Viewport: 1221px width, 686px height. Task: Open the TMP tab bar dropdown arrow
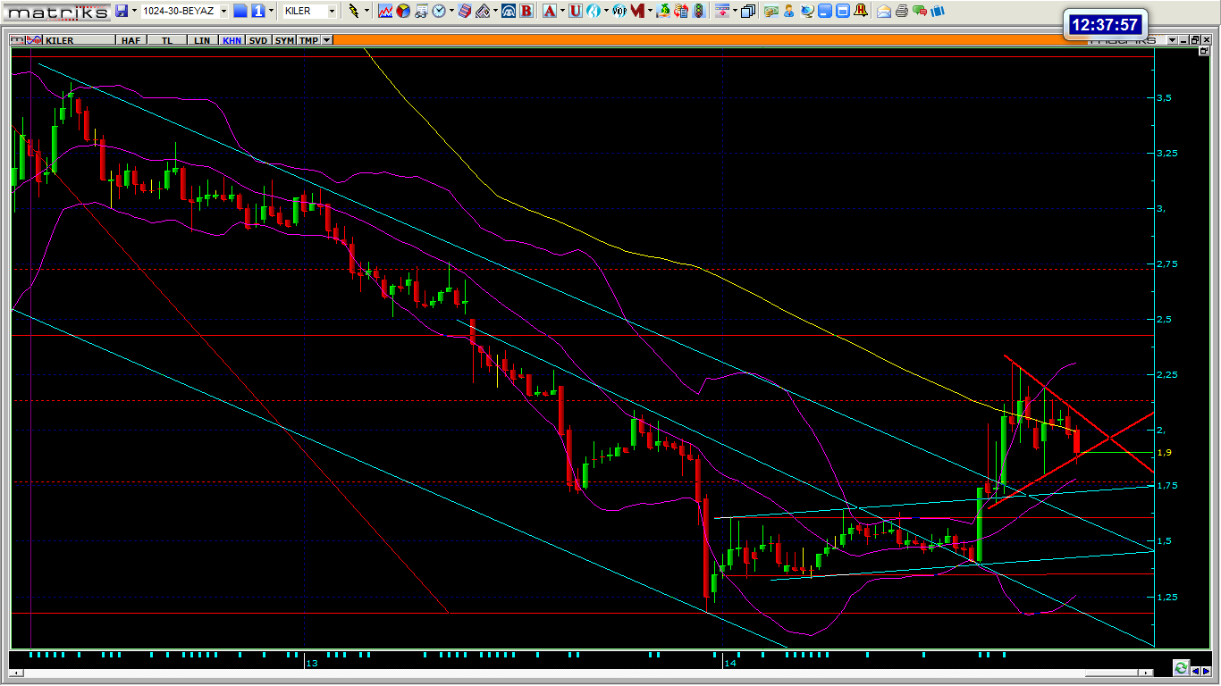327,40
